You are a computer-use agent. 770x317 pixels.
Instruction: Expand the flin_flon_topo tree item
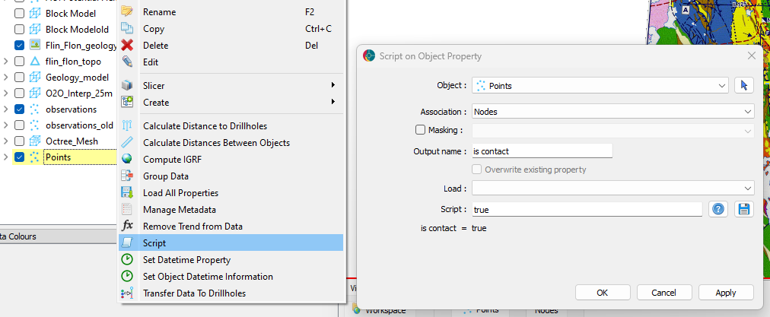point(6,62)
